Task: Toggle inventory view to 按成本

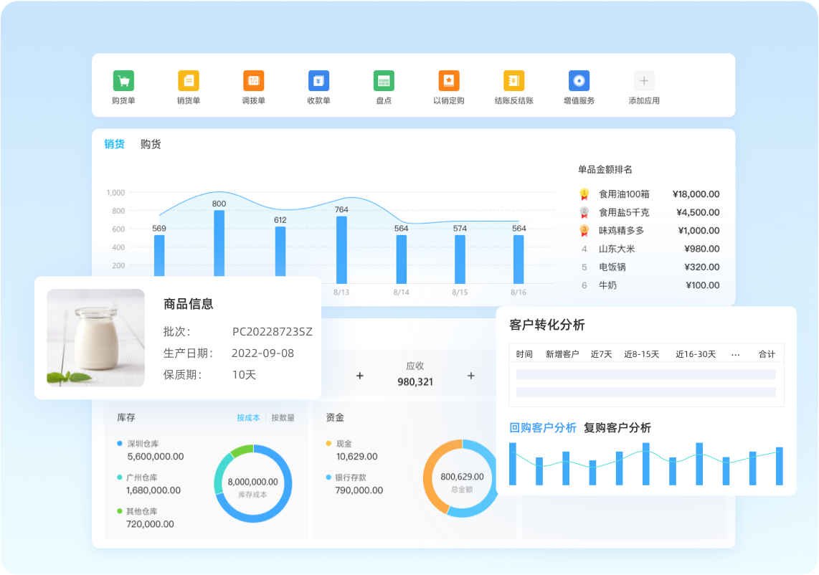Action: point(248,417)
